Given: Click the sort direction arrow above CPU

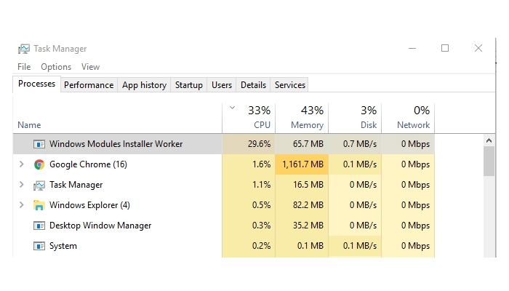Looking at the screenshot, I should pyautogui.click(x=232, y=108).
